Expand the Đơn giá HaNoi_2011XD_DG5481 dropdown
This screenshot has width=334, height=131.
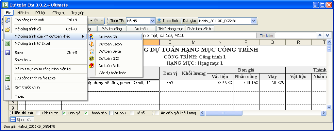pos(254,21)
